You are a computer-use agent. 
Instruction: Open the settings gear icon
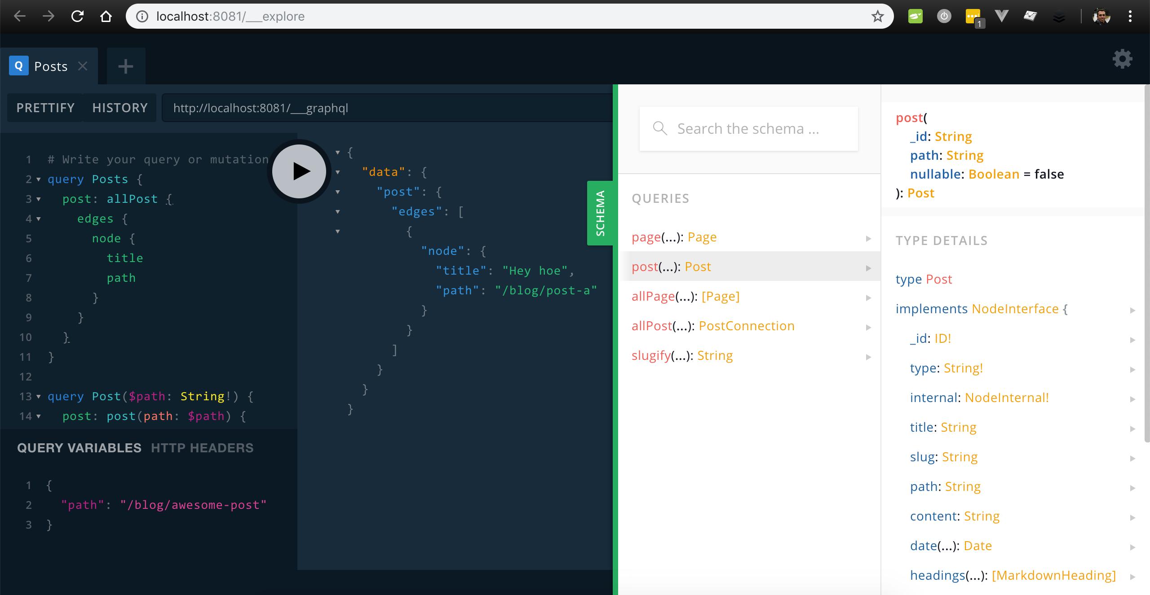pos(1122,59)
